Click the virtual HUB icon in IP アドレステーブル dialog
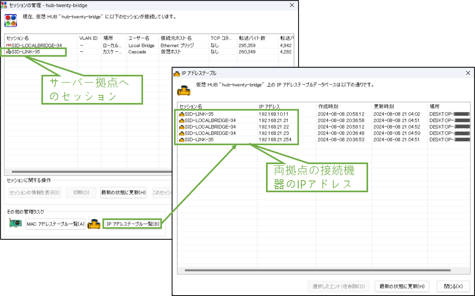Screen dimensions: 475x296 184,90
